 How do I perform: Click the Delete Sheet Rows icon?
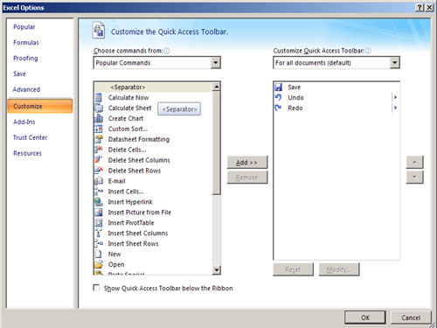[x=99, y=171]
